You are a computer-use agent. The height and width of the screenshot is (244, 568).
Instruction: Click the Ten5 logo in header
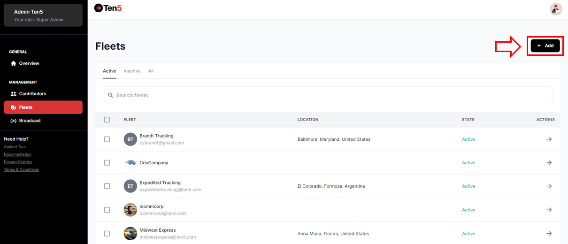108,8
